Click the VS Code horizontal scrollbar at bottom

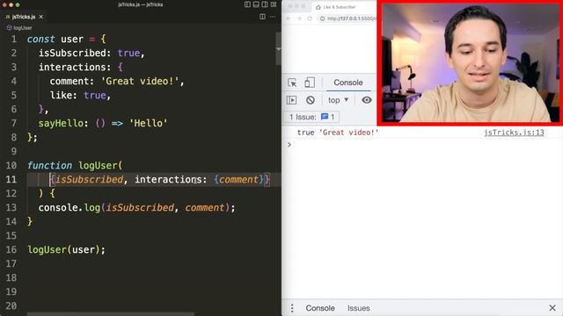(x=111, y=314)
